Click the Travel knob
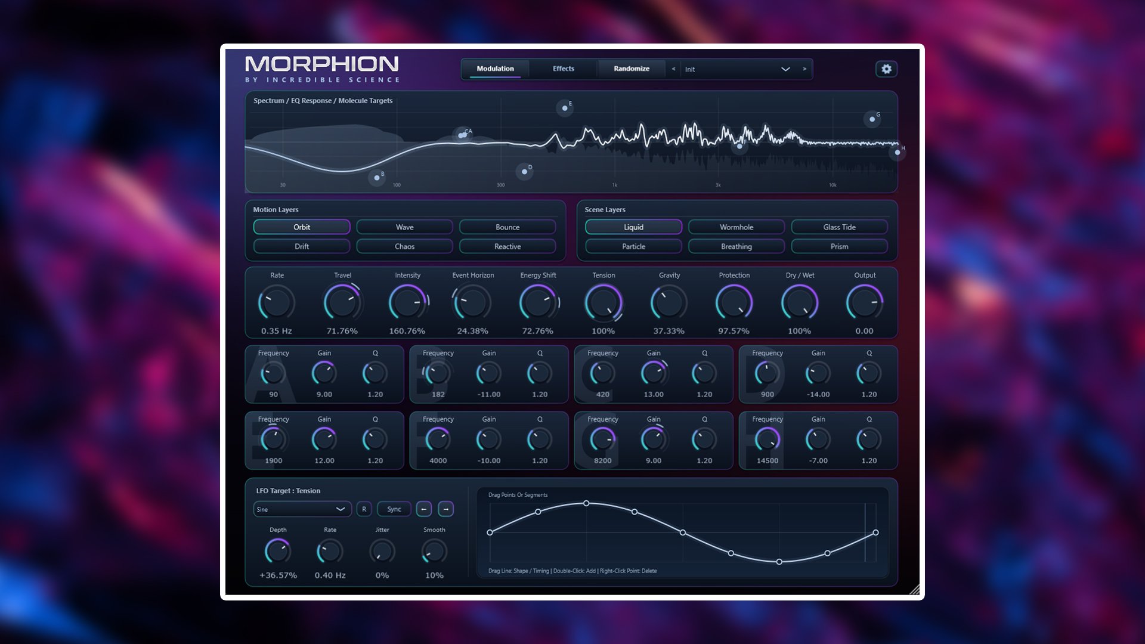1145x644 pixels. coord(342,303)
